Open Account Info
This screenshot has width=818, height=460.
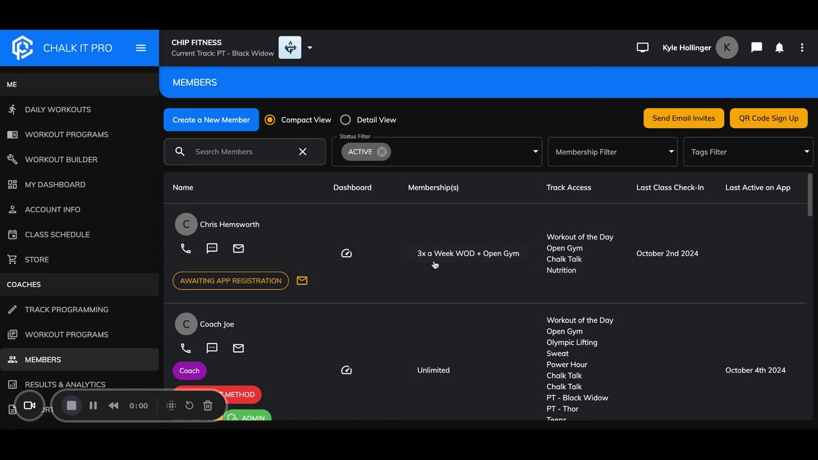point(79,209)
